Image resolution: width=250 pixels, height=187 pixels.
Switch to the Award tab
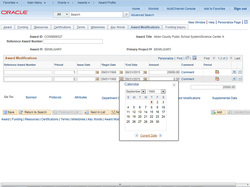point(7,27)
